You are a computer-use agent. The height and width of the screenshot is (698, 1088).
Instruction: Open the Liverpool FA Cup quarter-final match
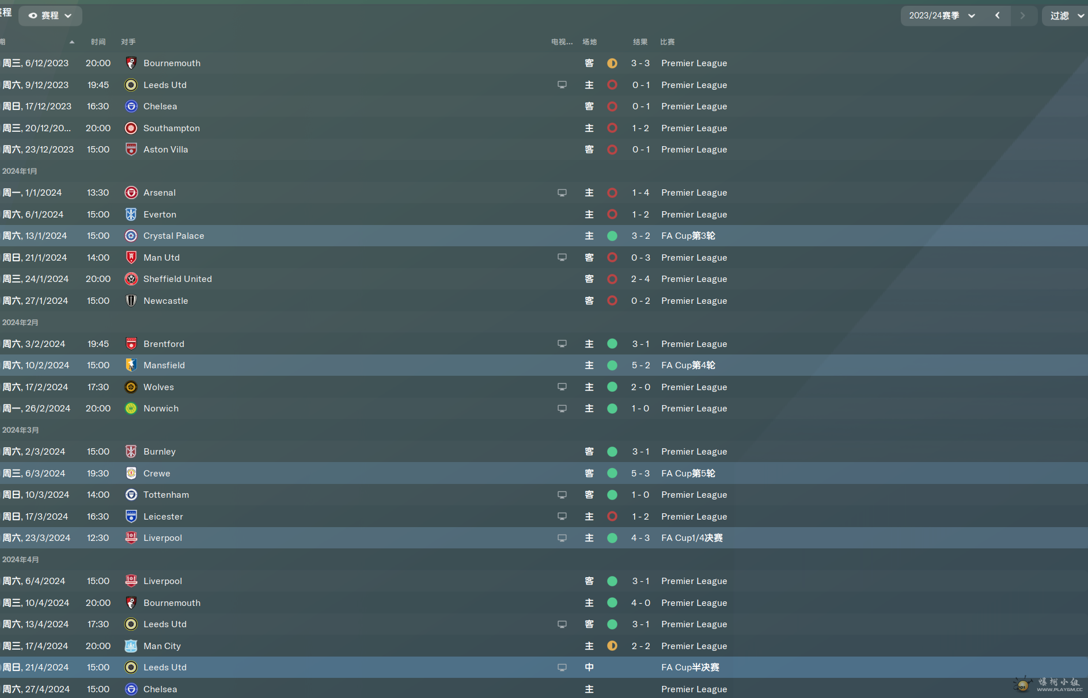(x=544, y=538)
